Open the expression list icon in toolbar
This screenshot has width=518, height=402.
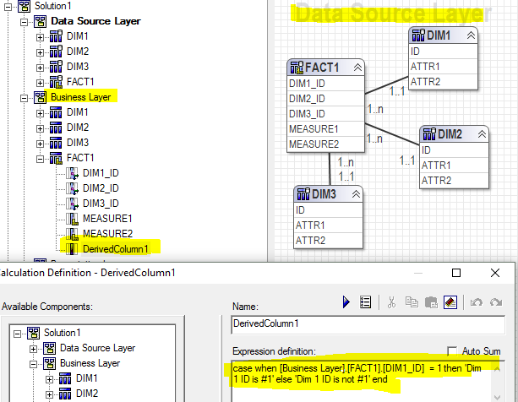[365, 302]
